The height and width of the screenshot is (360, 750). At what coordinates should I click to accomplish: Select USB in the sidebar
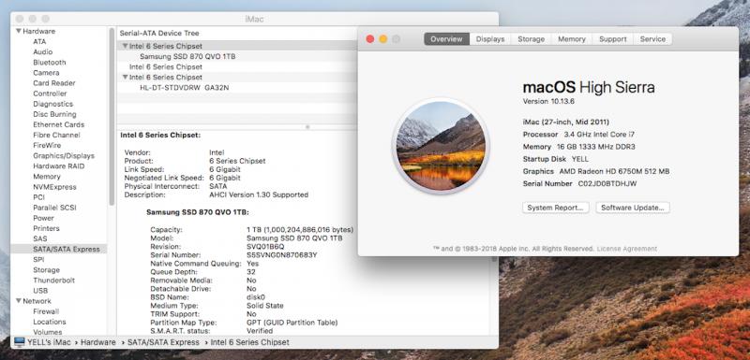point(40,291)
